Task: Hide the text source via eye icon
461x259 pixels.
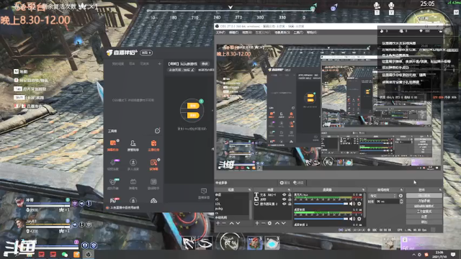Action: point(284,195)
